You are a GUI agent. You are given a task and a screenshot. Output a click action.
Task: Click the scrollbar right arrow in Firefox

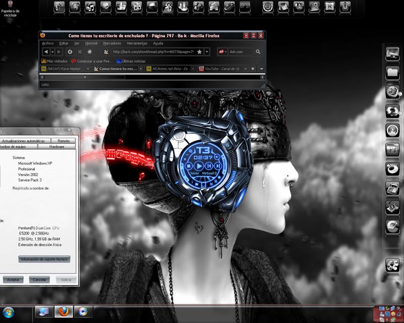pyautogui.click(x=262, y=77)
